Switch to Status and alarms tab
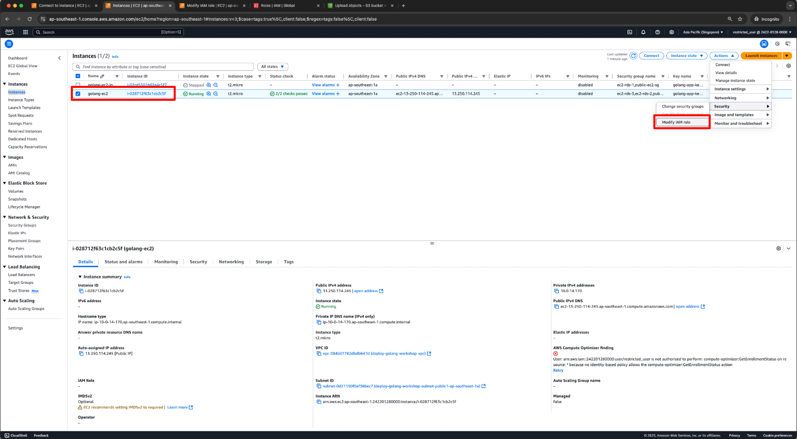797x439 pixels. [124, 262]
